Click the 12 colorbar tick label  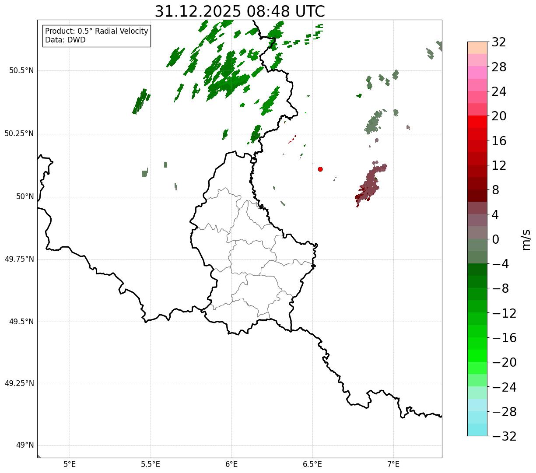[499, 165]
